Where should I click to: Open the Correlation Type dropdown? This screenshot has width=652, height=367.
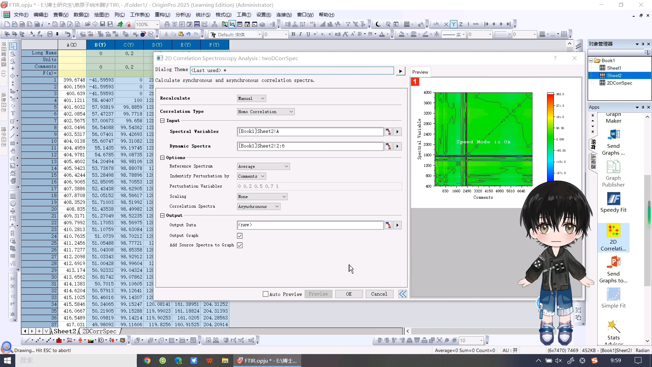pos(266,112)
